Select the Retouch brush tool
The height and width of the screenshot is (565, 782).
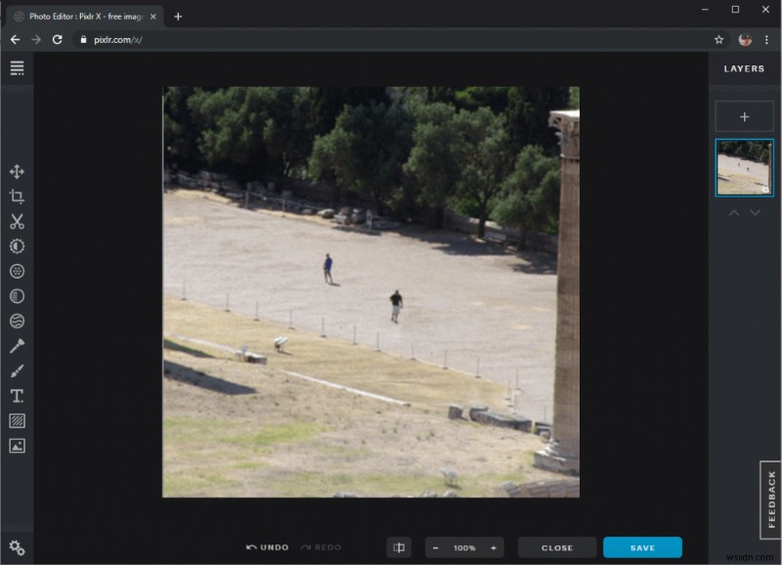click(x=17, y=344)
